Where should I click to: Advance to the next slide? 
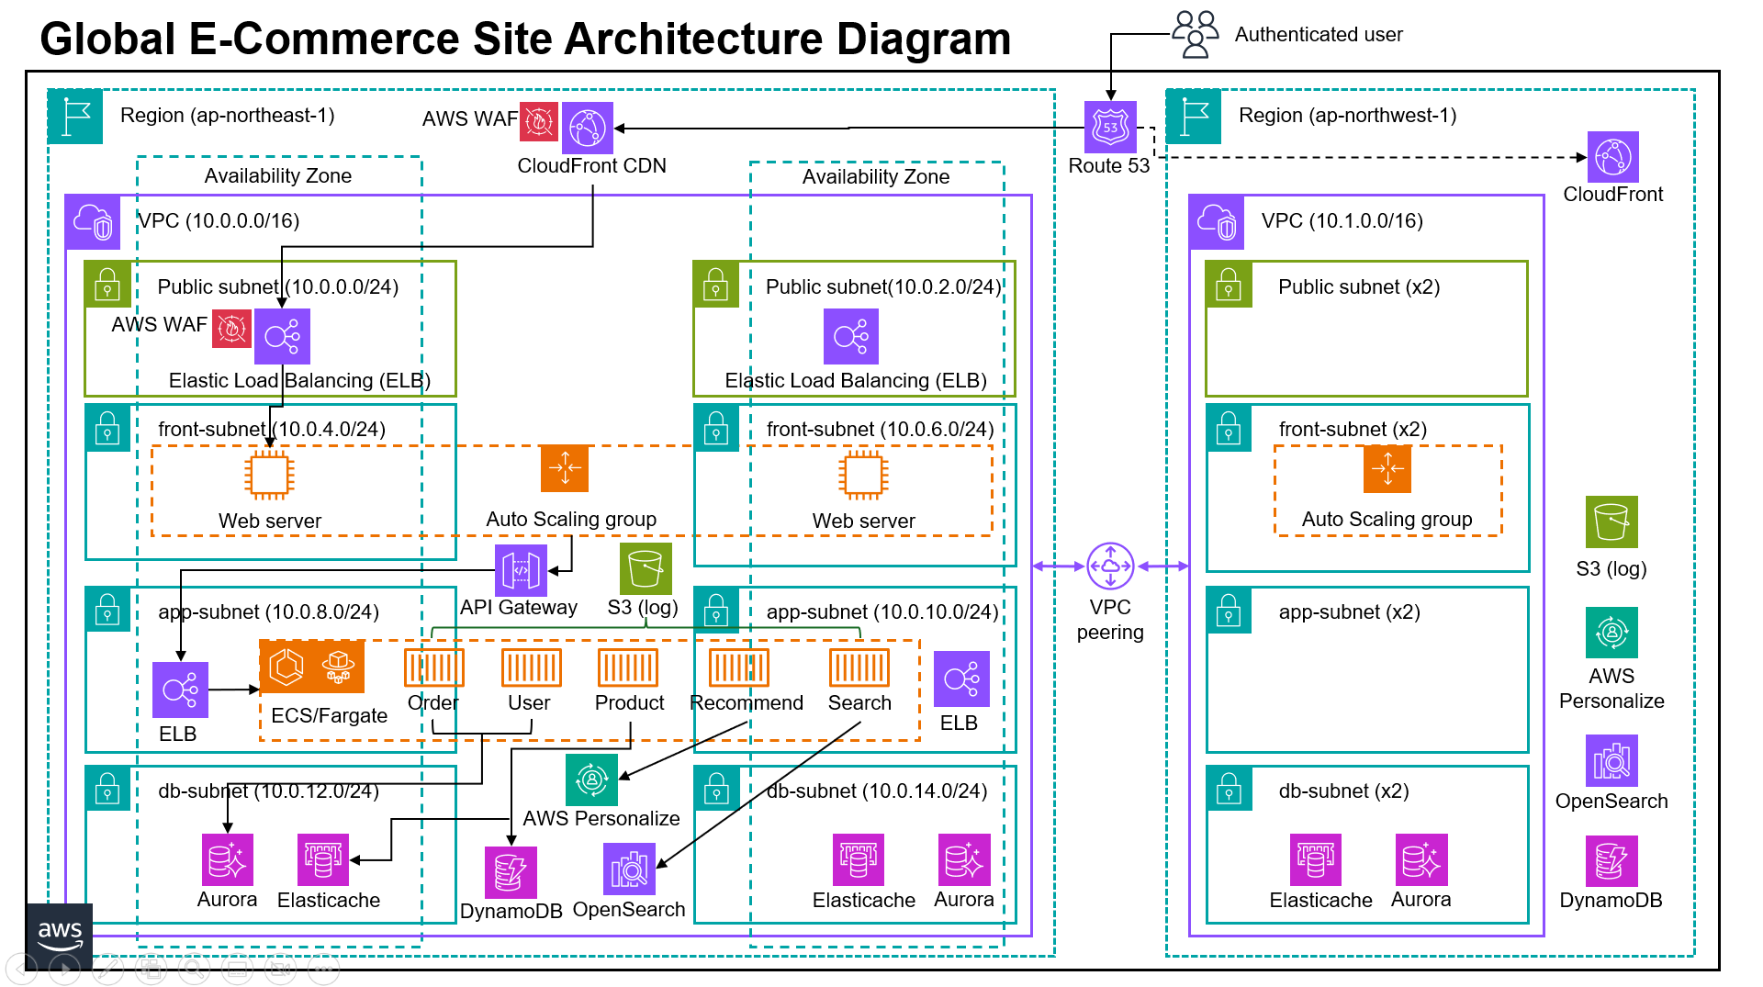click(x=64, y=968)
